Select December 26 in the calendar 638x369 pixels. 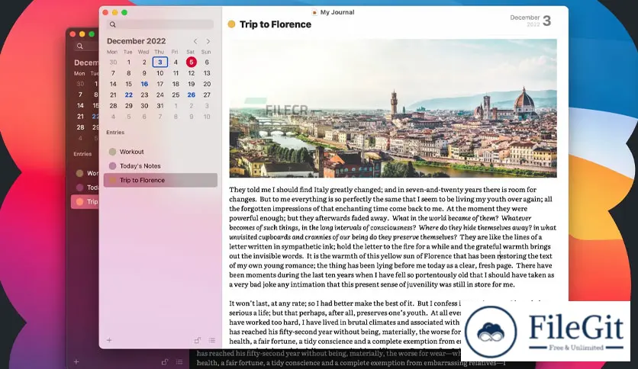[x=192, y=95]
